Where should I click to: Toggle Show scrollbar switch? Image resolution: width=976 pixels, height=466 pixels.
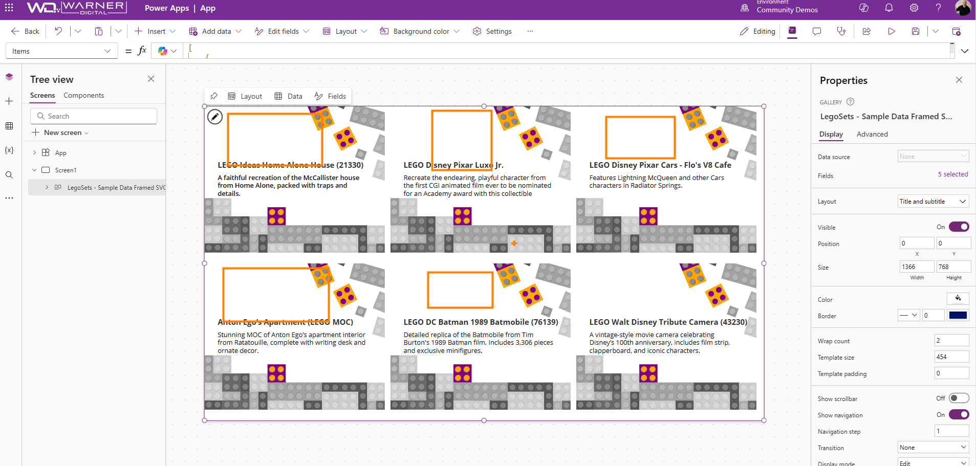pos(959,398)
